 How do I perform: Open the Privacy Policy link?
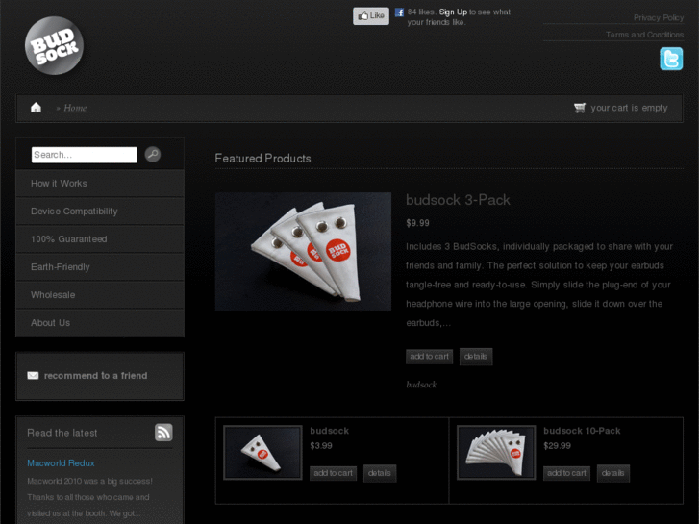659,18
